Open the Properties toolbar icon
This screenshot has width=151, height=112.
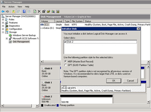click(x=44, y=11)
